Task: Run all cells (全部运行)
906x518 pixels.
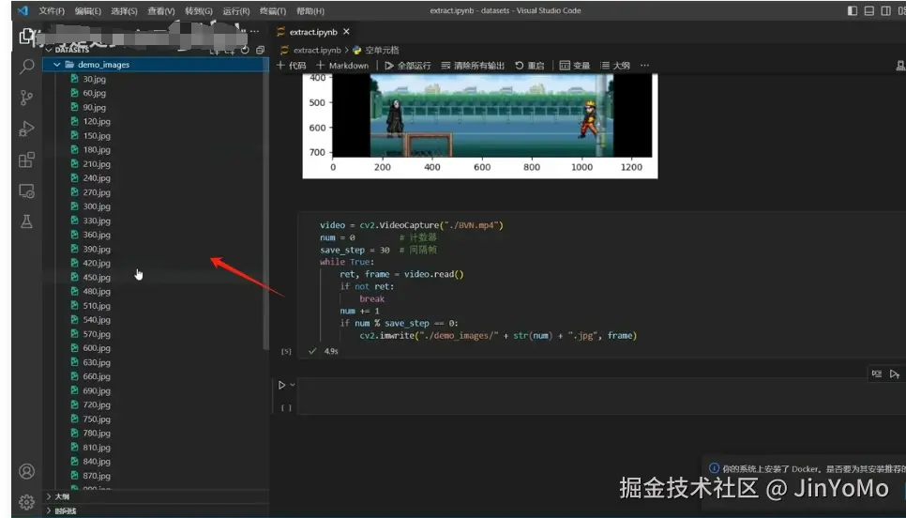Action: tap(408, 66)
